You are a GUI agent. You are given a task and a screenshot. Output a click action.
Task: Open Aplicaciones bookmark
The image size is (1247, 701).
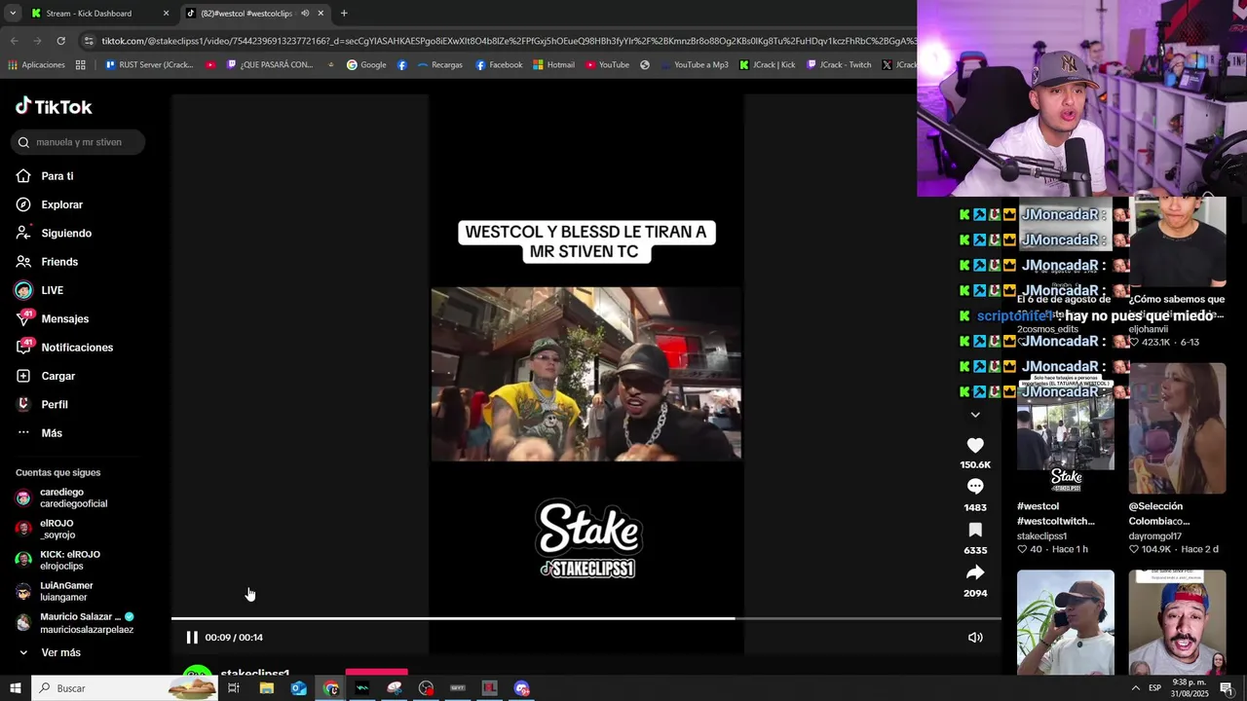coord(36,65)
